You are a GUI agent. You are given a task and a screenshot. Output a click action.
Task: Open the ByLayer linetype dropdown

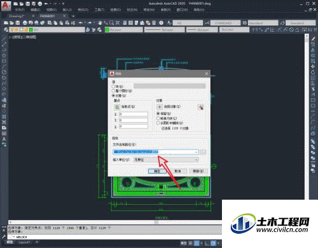[165, 30]
